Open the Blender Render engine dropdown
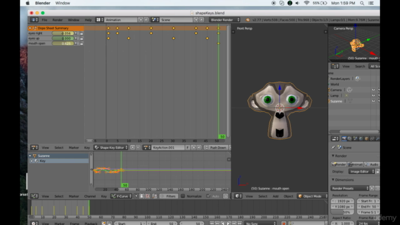400x225 pixels. point(224,19)
